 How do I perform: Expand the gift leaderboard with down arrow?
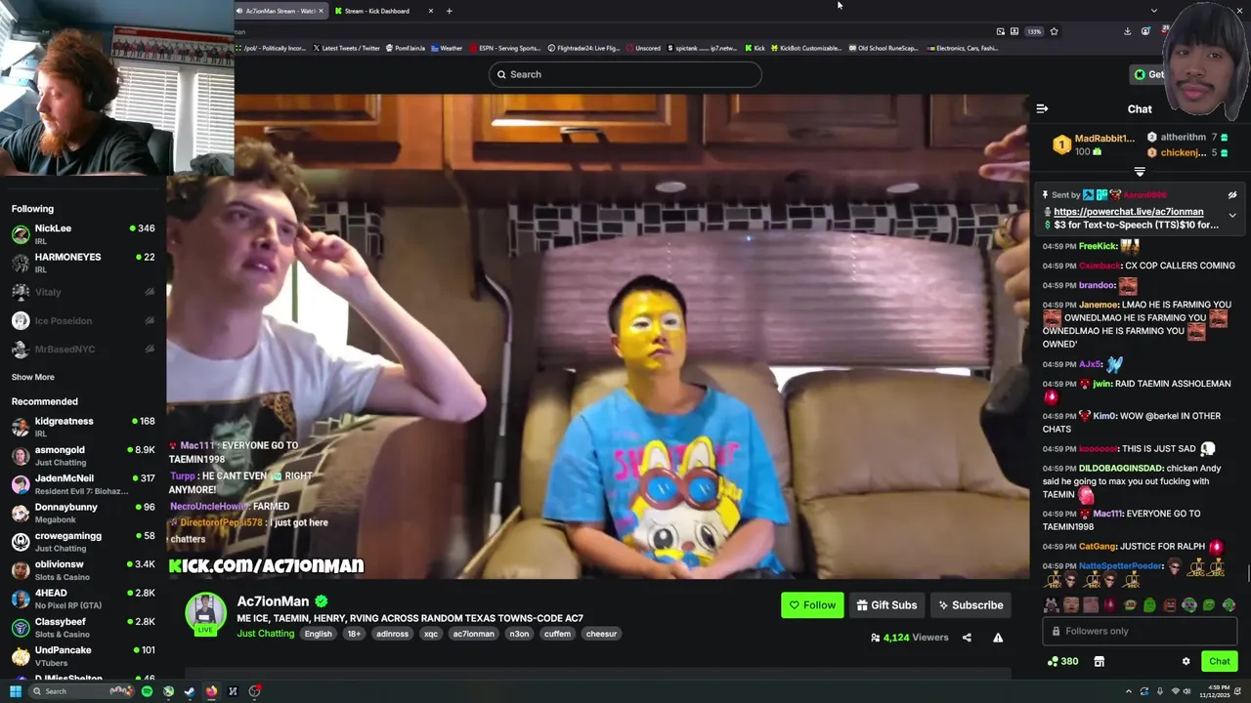tap(1140, 172)
